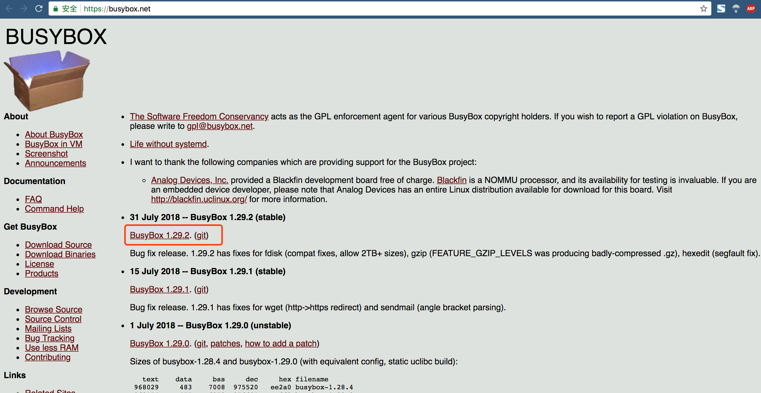The image size is (761, 393).
Task: Open git link next to BusyBox 1.29.1
Action: 202,289
